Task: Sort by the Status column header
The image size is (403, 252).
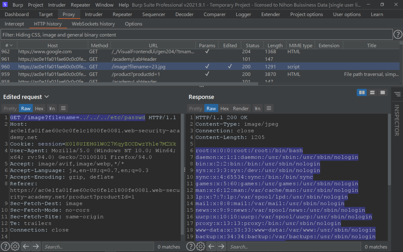Action: [253, 45]
